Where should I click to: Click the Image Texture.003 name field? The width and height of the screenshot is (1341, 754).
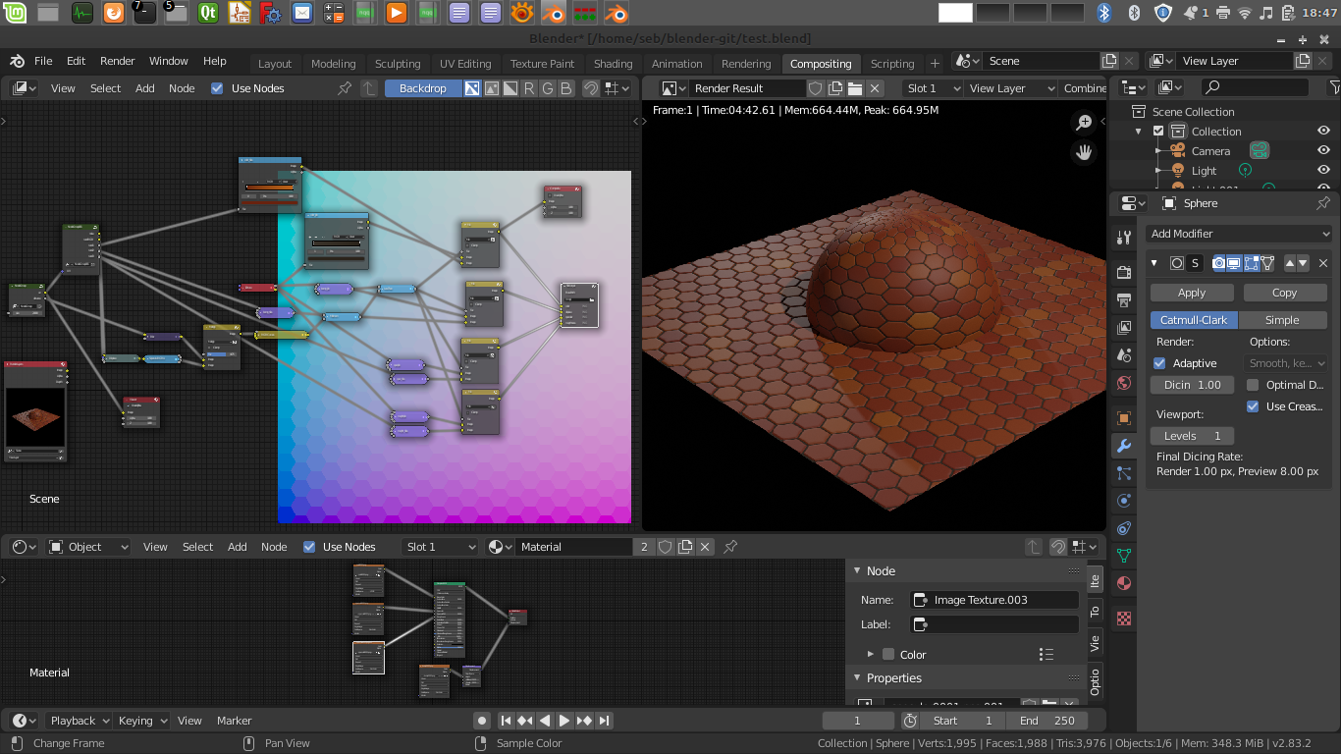point(993,599)
